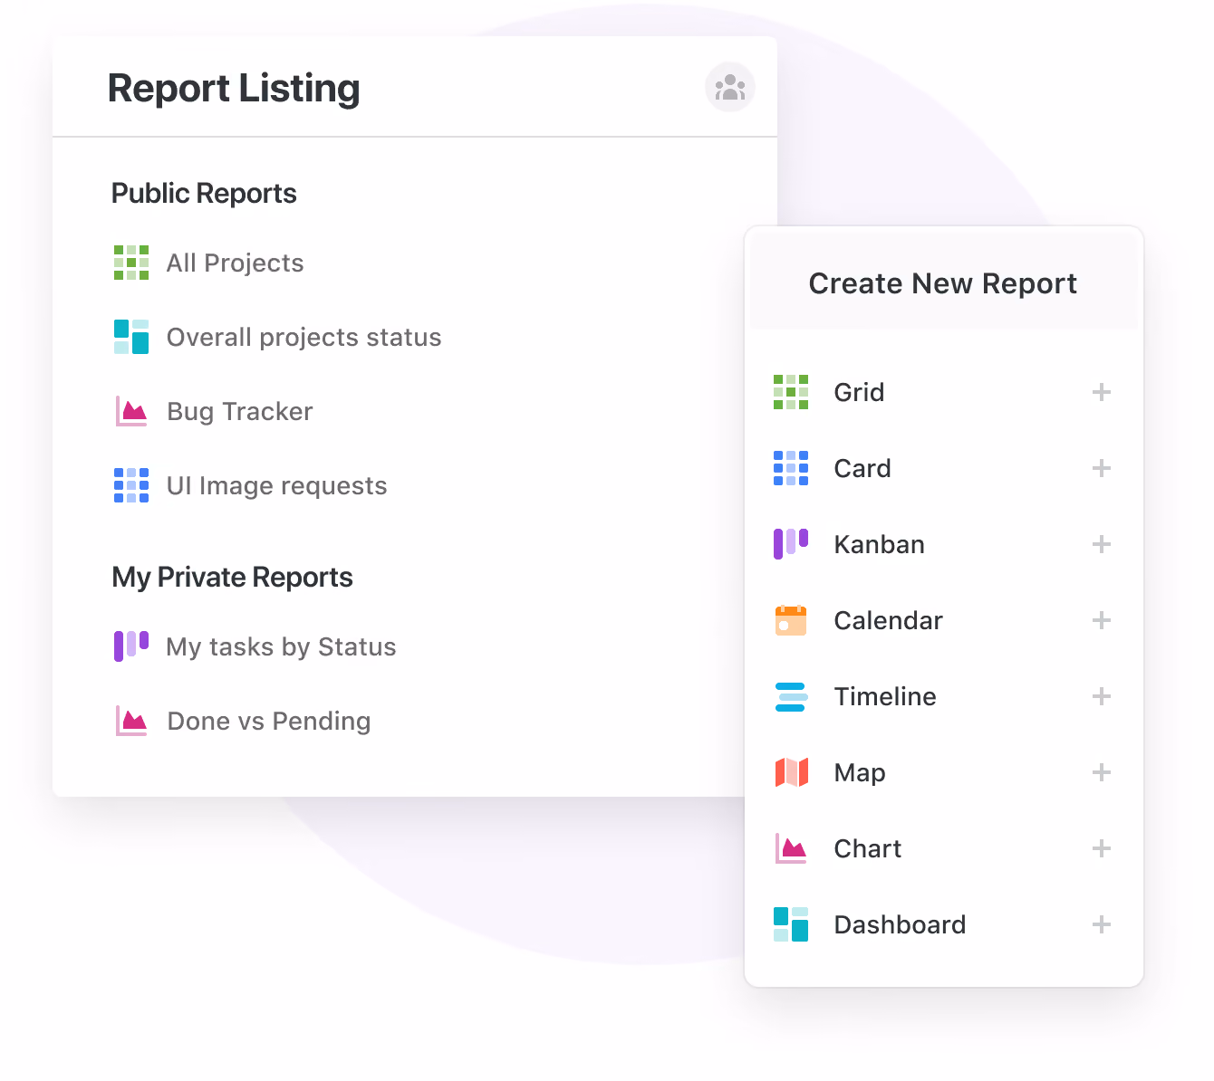Viewport: 1214px width, 1081px height.
Task: Click the Create New Report panel title
Action: 943,283
